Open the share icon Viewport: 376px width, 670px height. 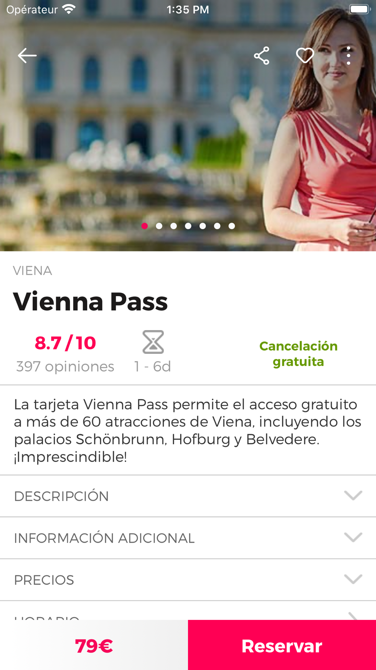262,56
